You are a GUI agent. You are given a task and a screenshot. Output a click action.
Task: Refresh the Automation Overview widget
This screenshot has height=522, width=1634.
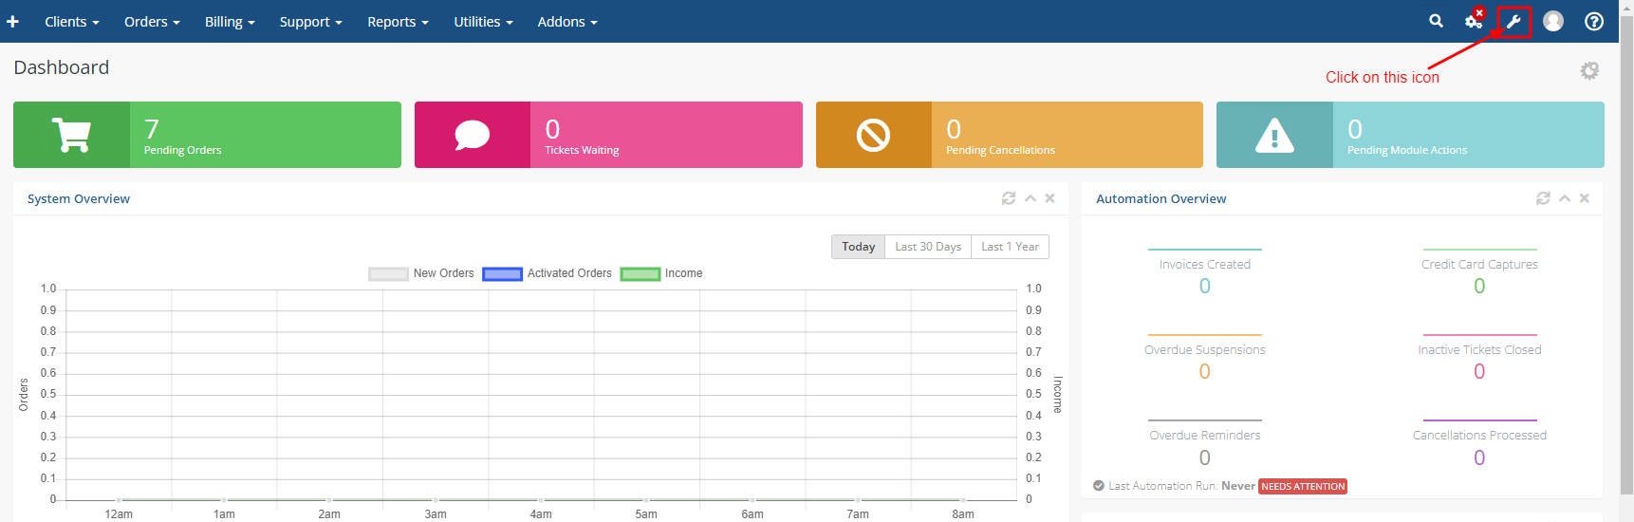pos(1543,198)
